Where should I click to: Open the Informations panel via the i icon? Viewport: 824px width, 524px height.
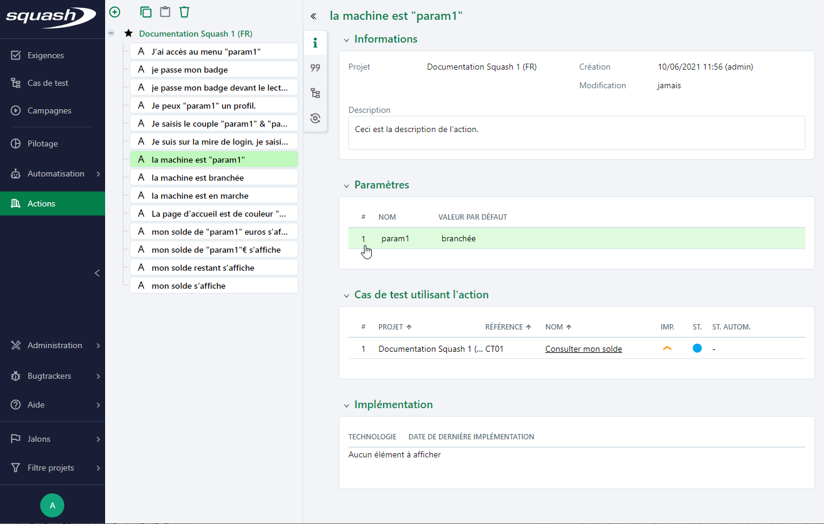(315, 42)
